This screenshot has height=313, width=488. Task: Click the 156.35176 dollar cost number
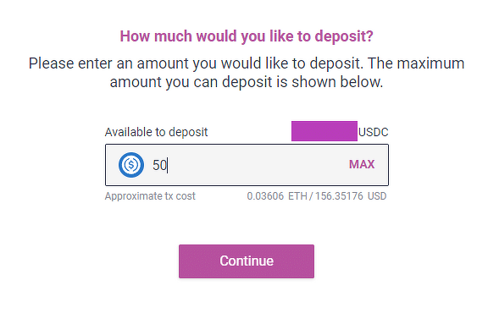tap(339, 196)
